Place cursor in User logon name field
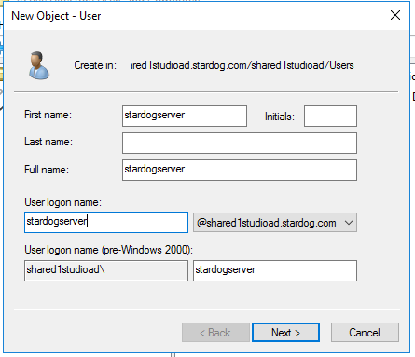The image size is (415, 357). 106,222
